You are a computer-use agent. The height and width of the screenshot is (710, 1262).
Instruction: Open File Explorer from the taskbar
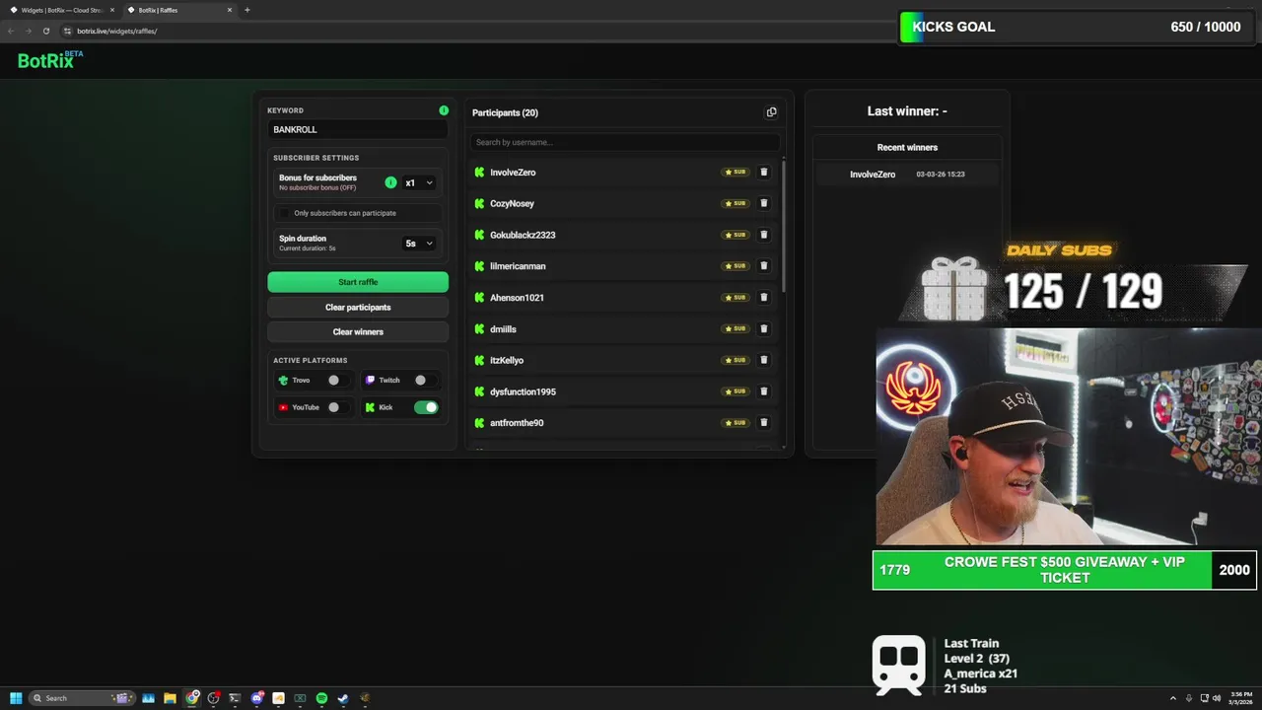pyautogui.click(x=170, y=698)
